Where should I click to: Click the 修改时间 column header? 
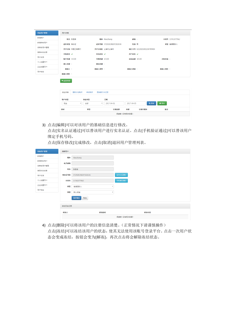click(x=102, y=212)
